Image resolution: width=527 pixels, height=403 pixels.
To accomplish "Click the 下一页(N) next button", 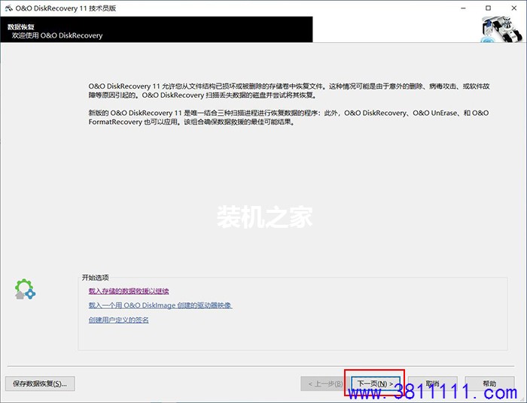I will 376,383.
